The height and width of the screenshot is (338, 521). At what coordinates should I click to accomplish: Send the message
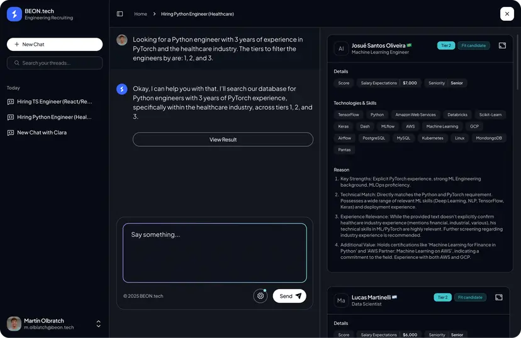click(x=289, y=296)
